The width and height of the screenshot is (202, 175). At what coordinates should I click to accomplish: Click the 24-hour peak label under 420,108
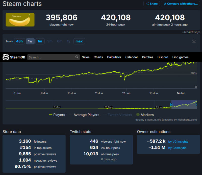pos(116,24)
